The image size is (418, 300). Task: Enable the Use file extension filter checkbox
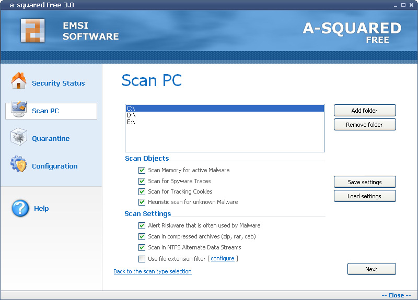tap(142, 259)
